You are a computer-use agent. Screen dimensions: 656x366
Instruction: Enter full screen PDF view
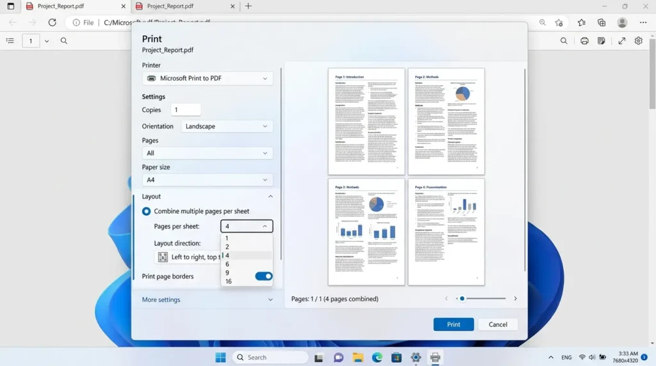point(622,40)
